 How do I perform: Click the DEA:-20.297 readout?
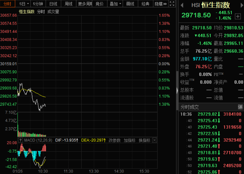(93, 140)
